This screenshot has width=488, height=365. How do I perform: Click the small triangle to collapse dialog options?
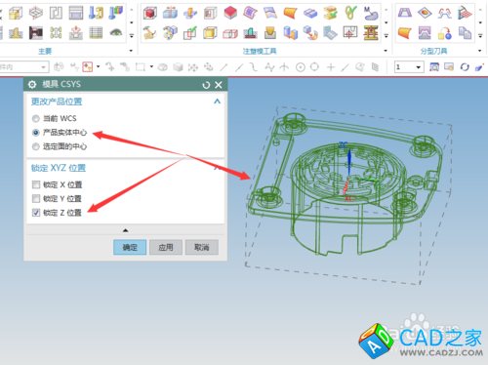click(x=125, y=230)
